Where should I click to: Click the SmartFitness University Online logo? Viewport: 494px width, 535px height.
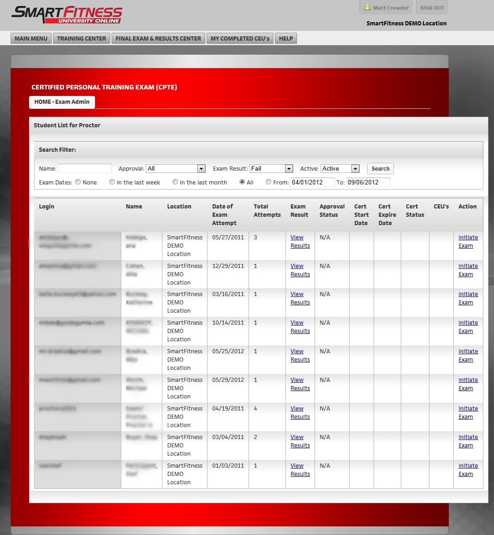click(x=67, y=15)
